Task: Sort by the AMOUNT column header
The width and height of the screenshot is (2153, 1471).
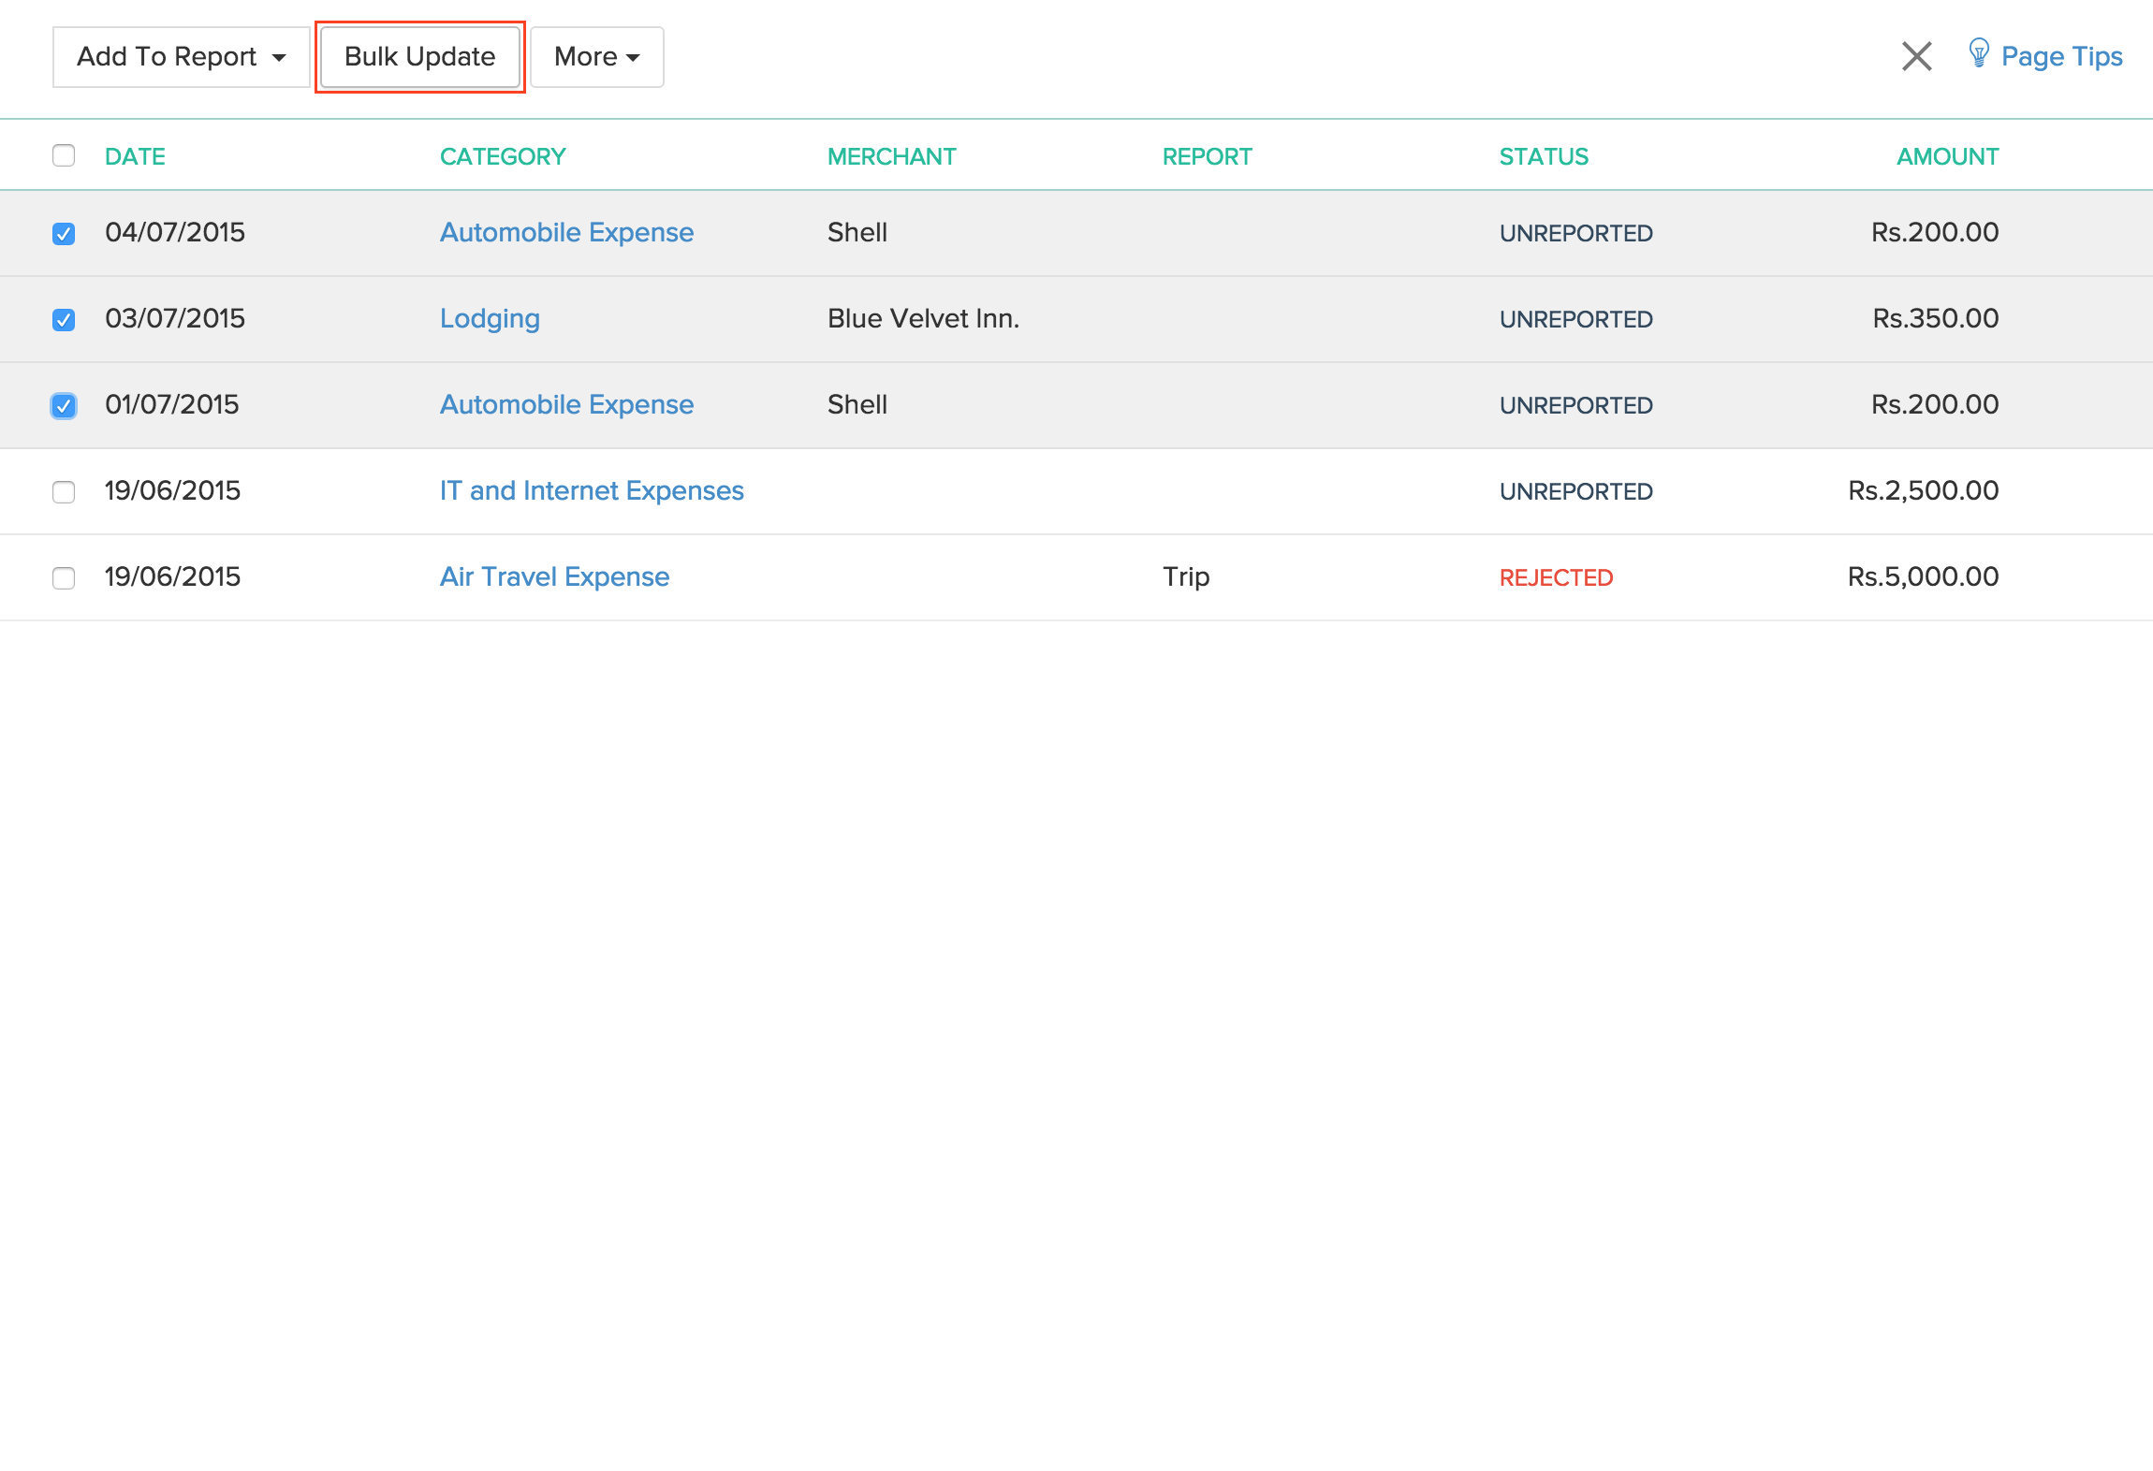Action: 1947,156
